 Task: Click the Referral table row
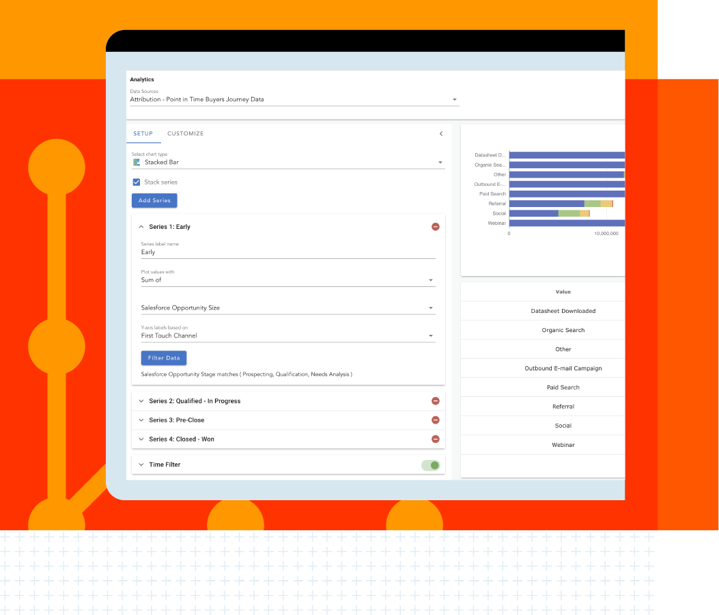point(543,407)
